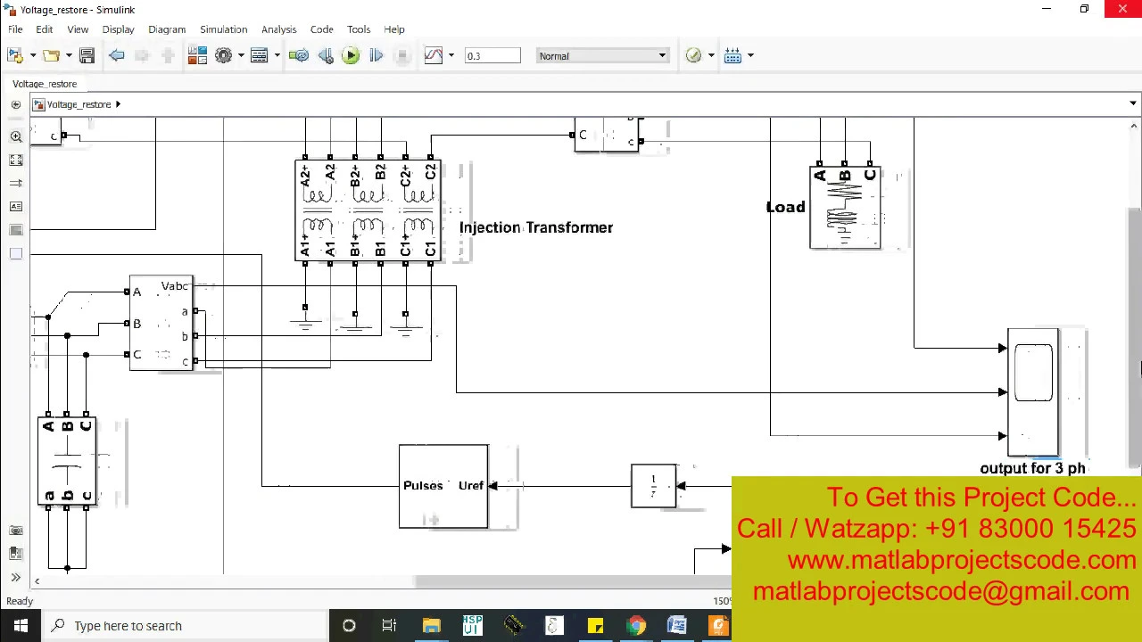Open the Help menu
1142x642 pixels.
(393, 29)
